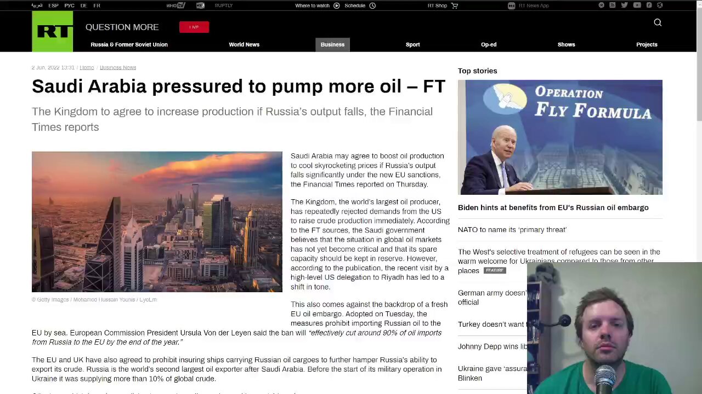Viewport: 702px width, 394px height.
Task: Open Russia & Former Soviet Union section
Action: pos(129,44)
